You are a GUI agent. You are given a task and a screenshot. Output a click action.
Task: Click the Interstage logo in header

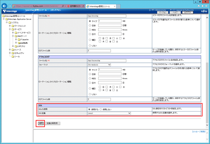click(x=10, y=11)
